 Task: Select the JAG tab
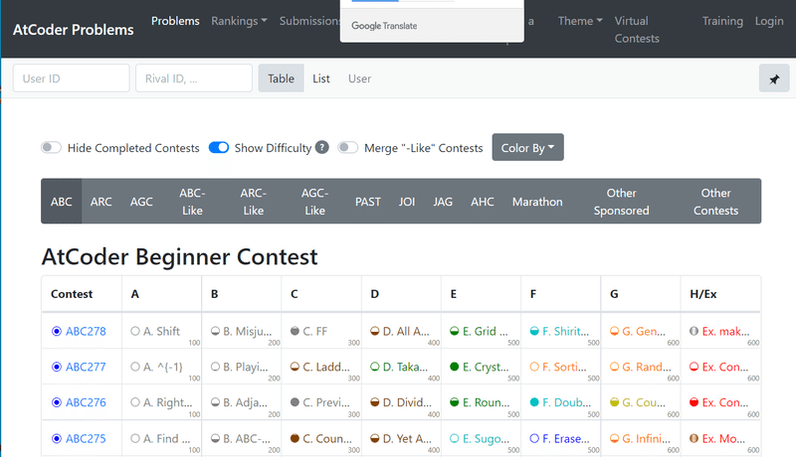pos(443,201)
